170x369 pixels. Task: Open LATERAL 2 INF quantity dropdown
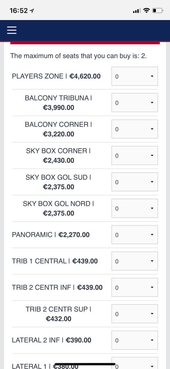[135, 340]
